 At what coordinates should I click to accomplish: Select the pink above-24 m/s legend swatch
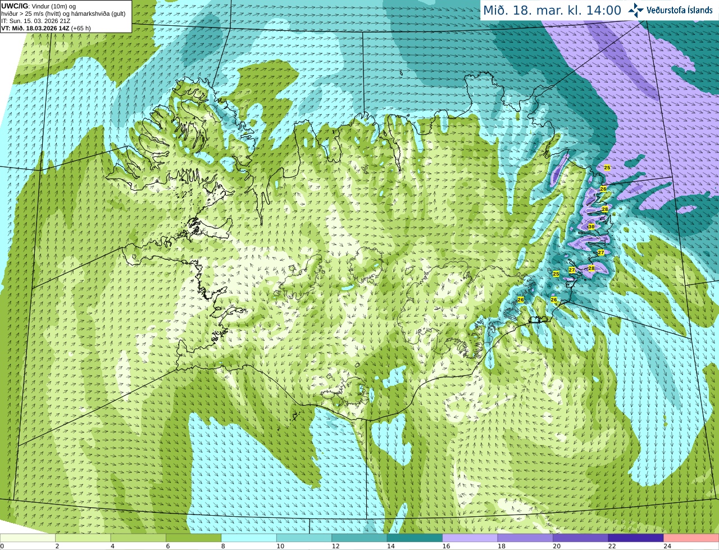(691, 538)
